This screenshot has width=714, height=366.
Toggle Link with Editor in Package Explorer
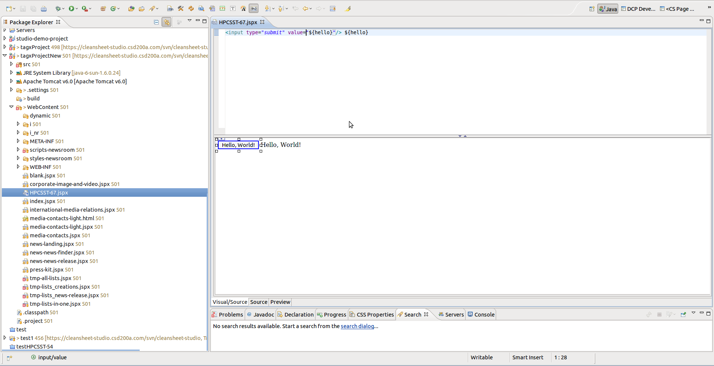[166, 22]
